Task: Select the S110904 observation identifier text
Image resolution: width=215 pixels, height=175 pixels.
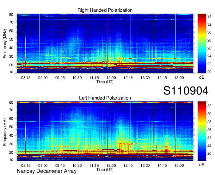Action: tap(186, 91)
